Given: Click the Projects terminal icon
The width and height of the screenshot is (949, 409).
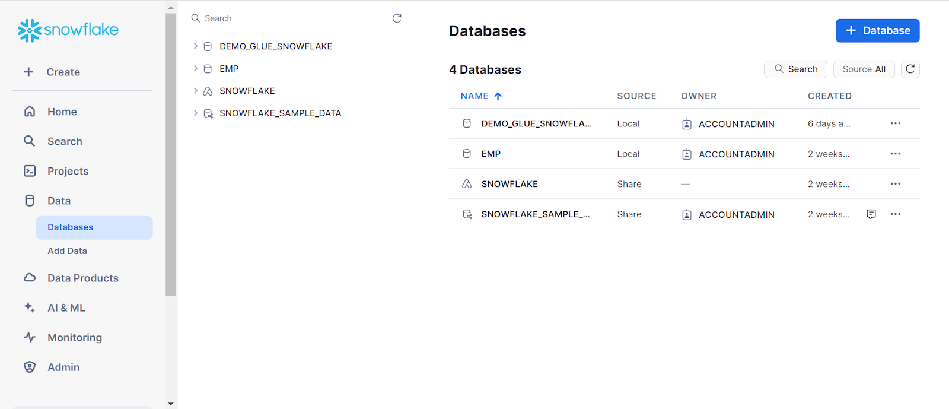Looking at the screenshot, I should (30, 171).
